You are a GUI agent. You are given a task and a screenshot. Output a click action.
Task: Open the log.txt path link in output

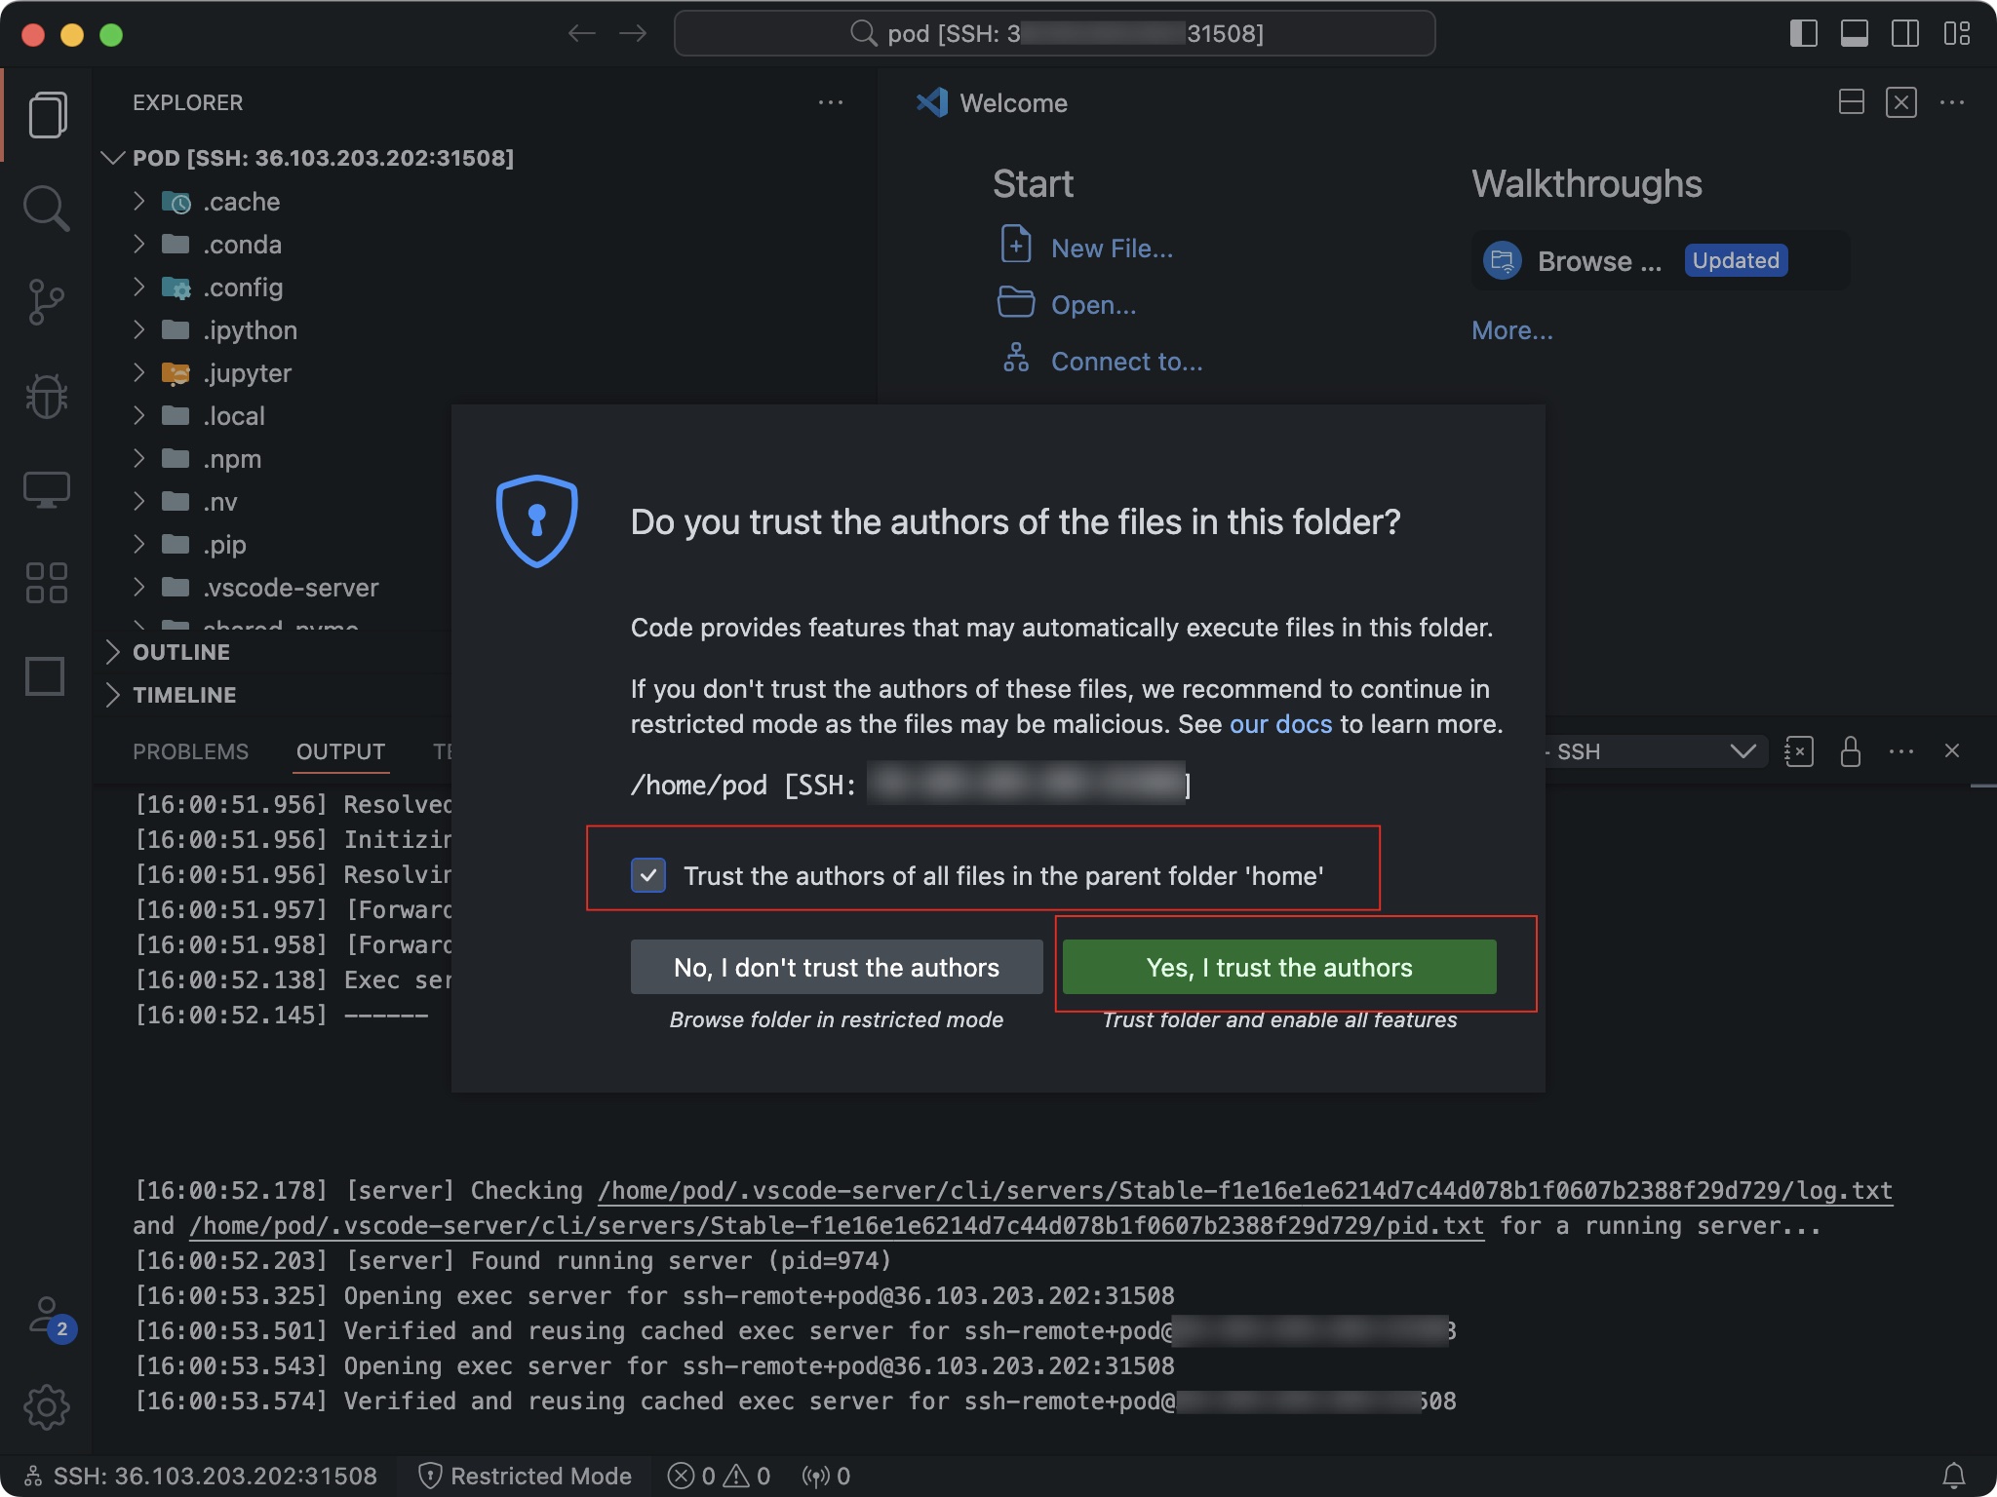pyautogui.click(x=1245, y=1190)
